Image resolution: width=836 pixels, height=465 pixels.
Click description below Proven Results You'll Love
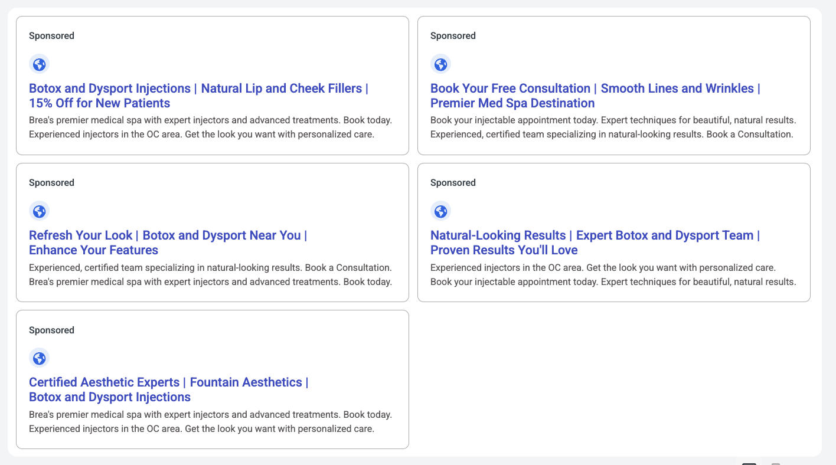pos(613,275)
